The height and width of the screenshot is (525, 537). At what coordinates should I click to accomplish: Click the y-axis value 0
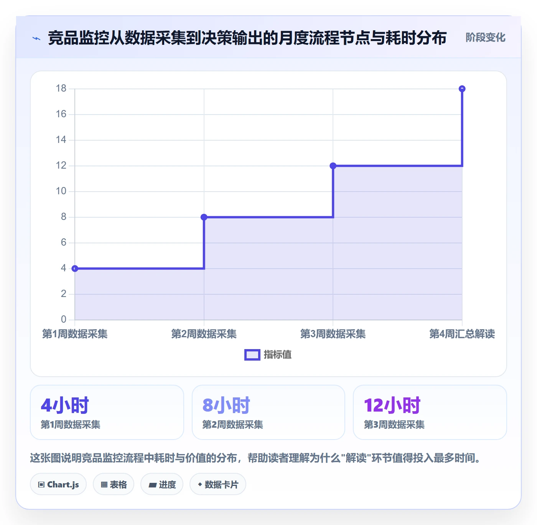coord(64,320)
